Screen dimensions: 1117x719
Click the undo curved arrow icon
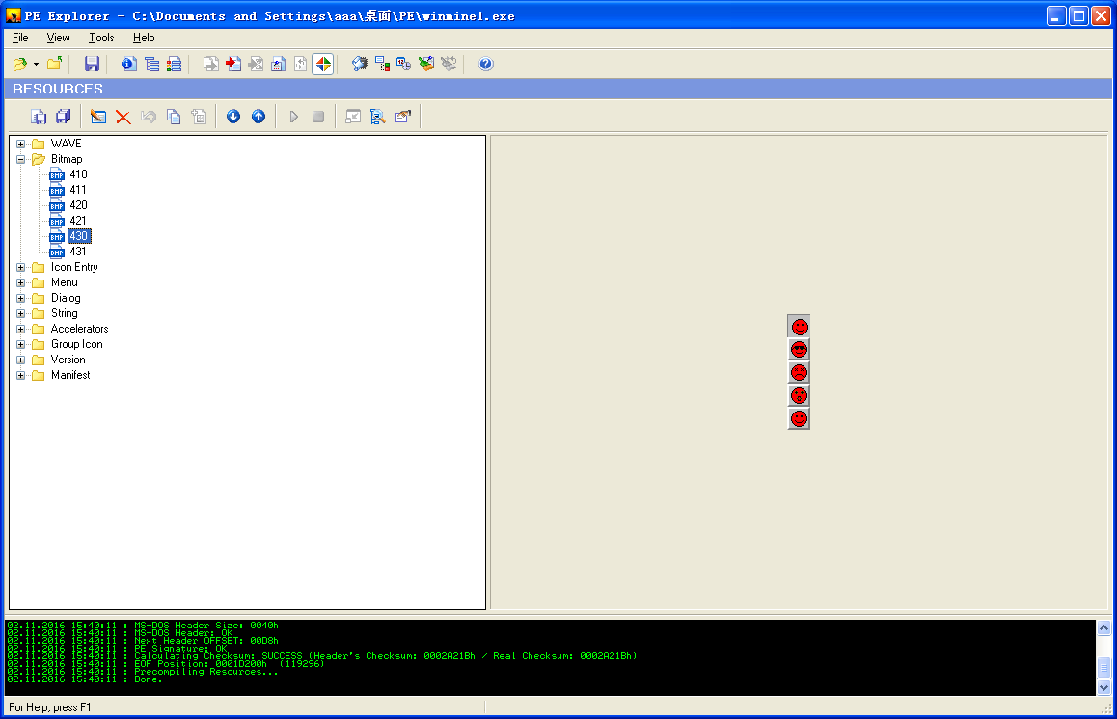(149, 117)
